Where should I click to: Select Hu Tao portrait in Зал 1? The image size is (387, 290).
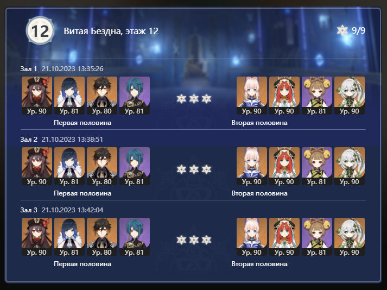click(37, 96)
